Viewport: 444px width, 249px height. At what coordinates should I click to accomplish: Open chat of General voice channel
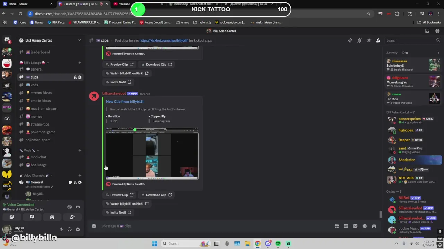[x=70, y=182]
